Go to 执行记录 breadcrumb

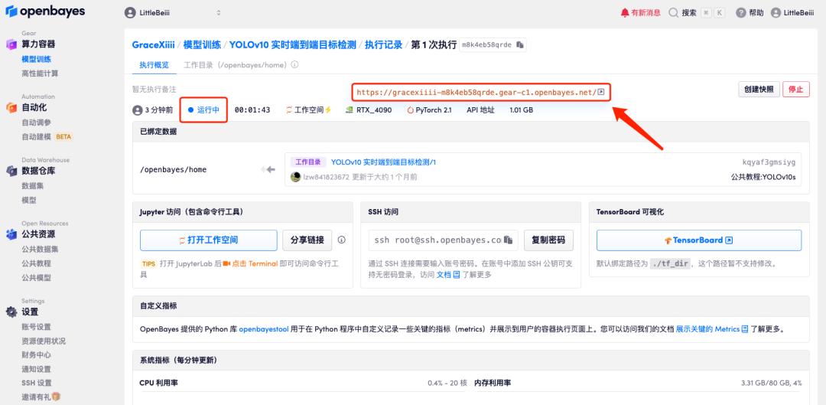(x=383, y=45)
